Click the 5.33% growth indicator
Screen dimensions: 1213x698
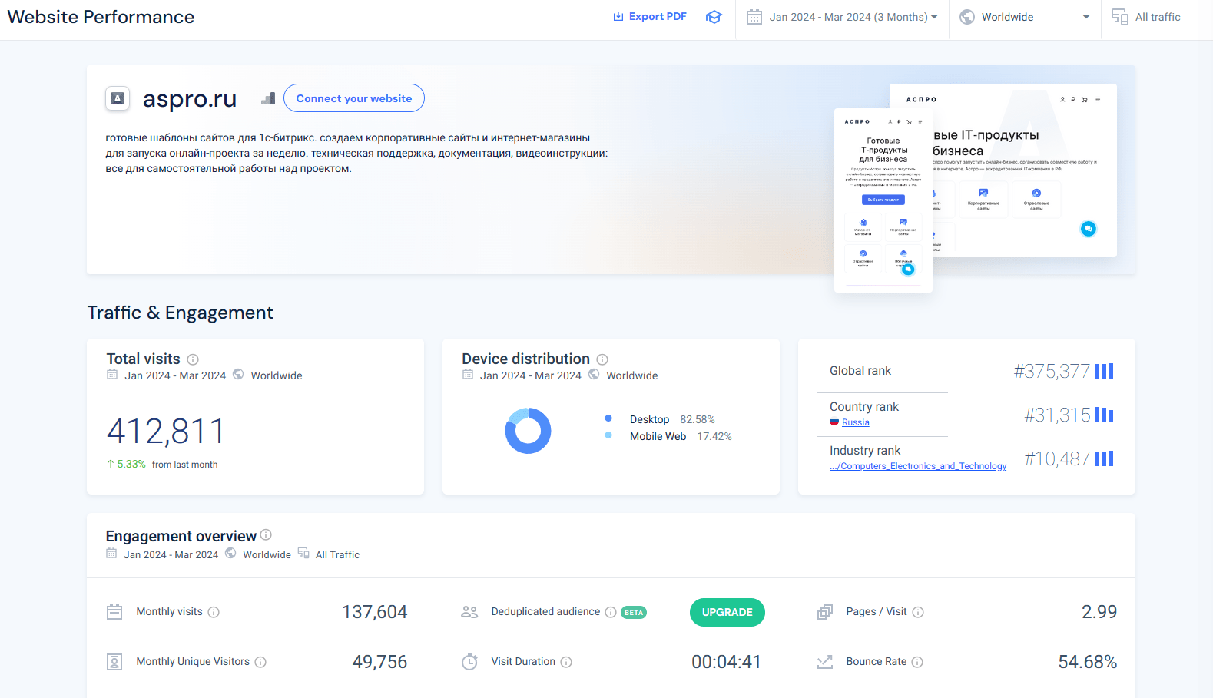coord(126,465)
